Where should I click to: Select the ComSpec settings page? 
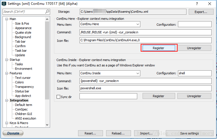[x=21, y=109]
